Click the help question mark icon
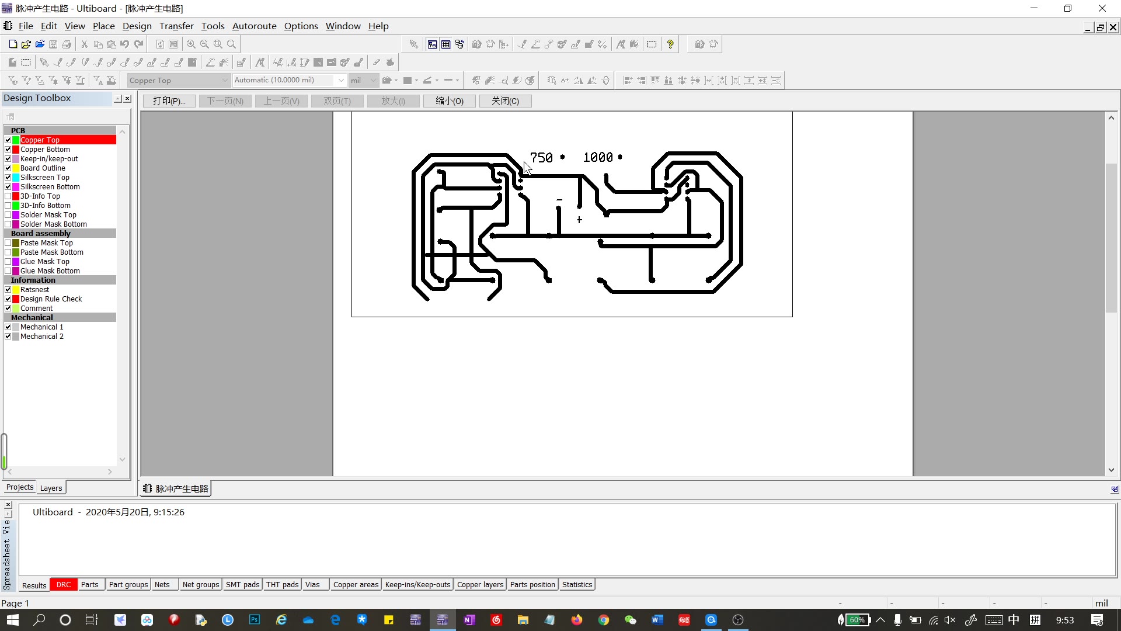1121x631 pixels. pos(670,44)
